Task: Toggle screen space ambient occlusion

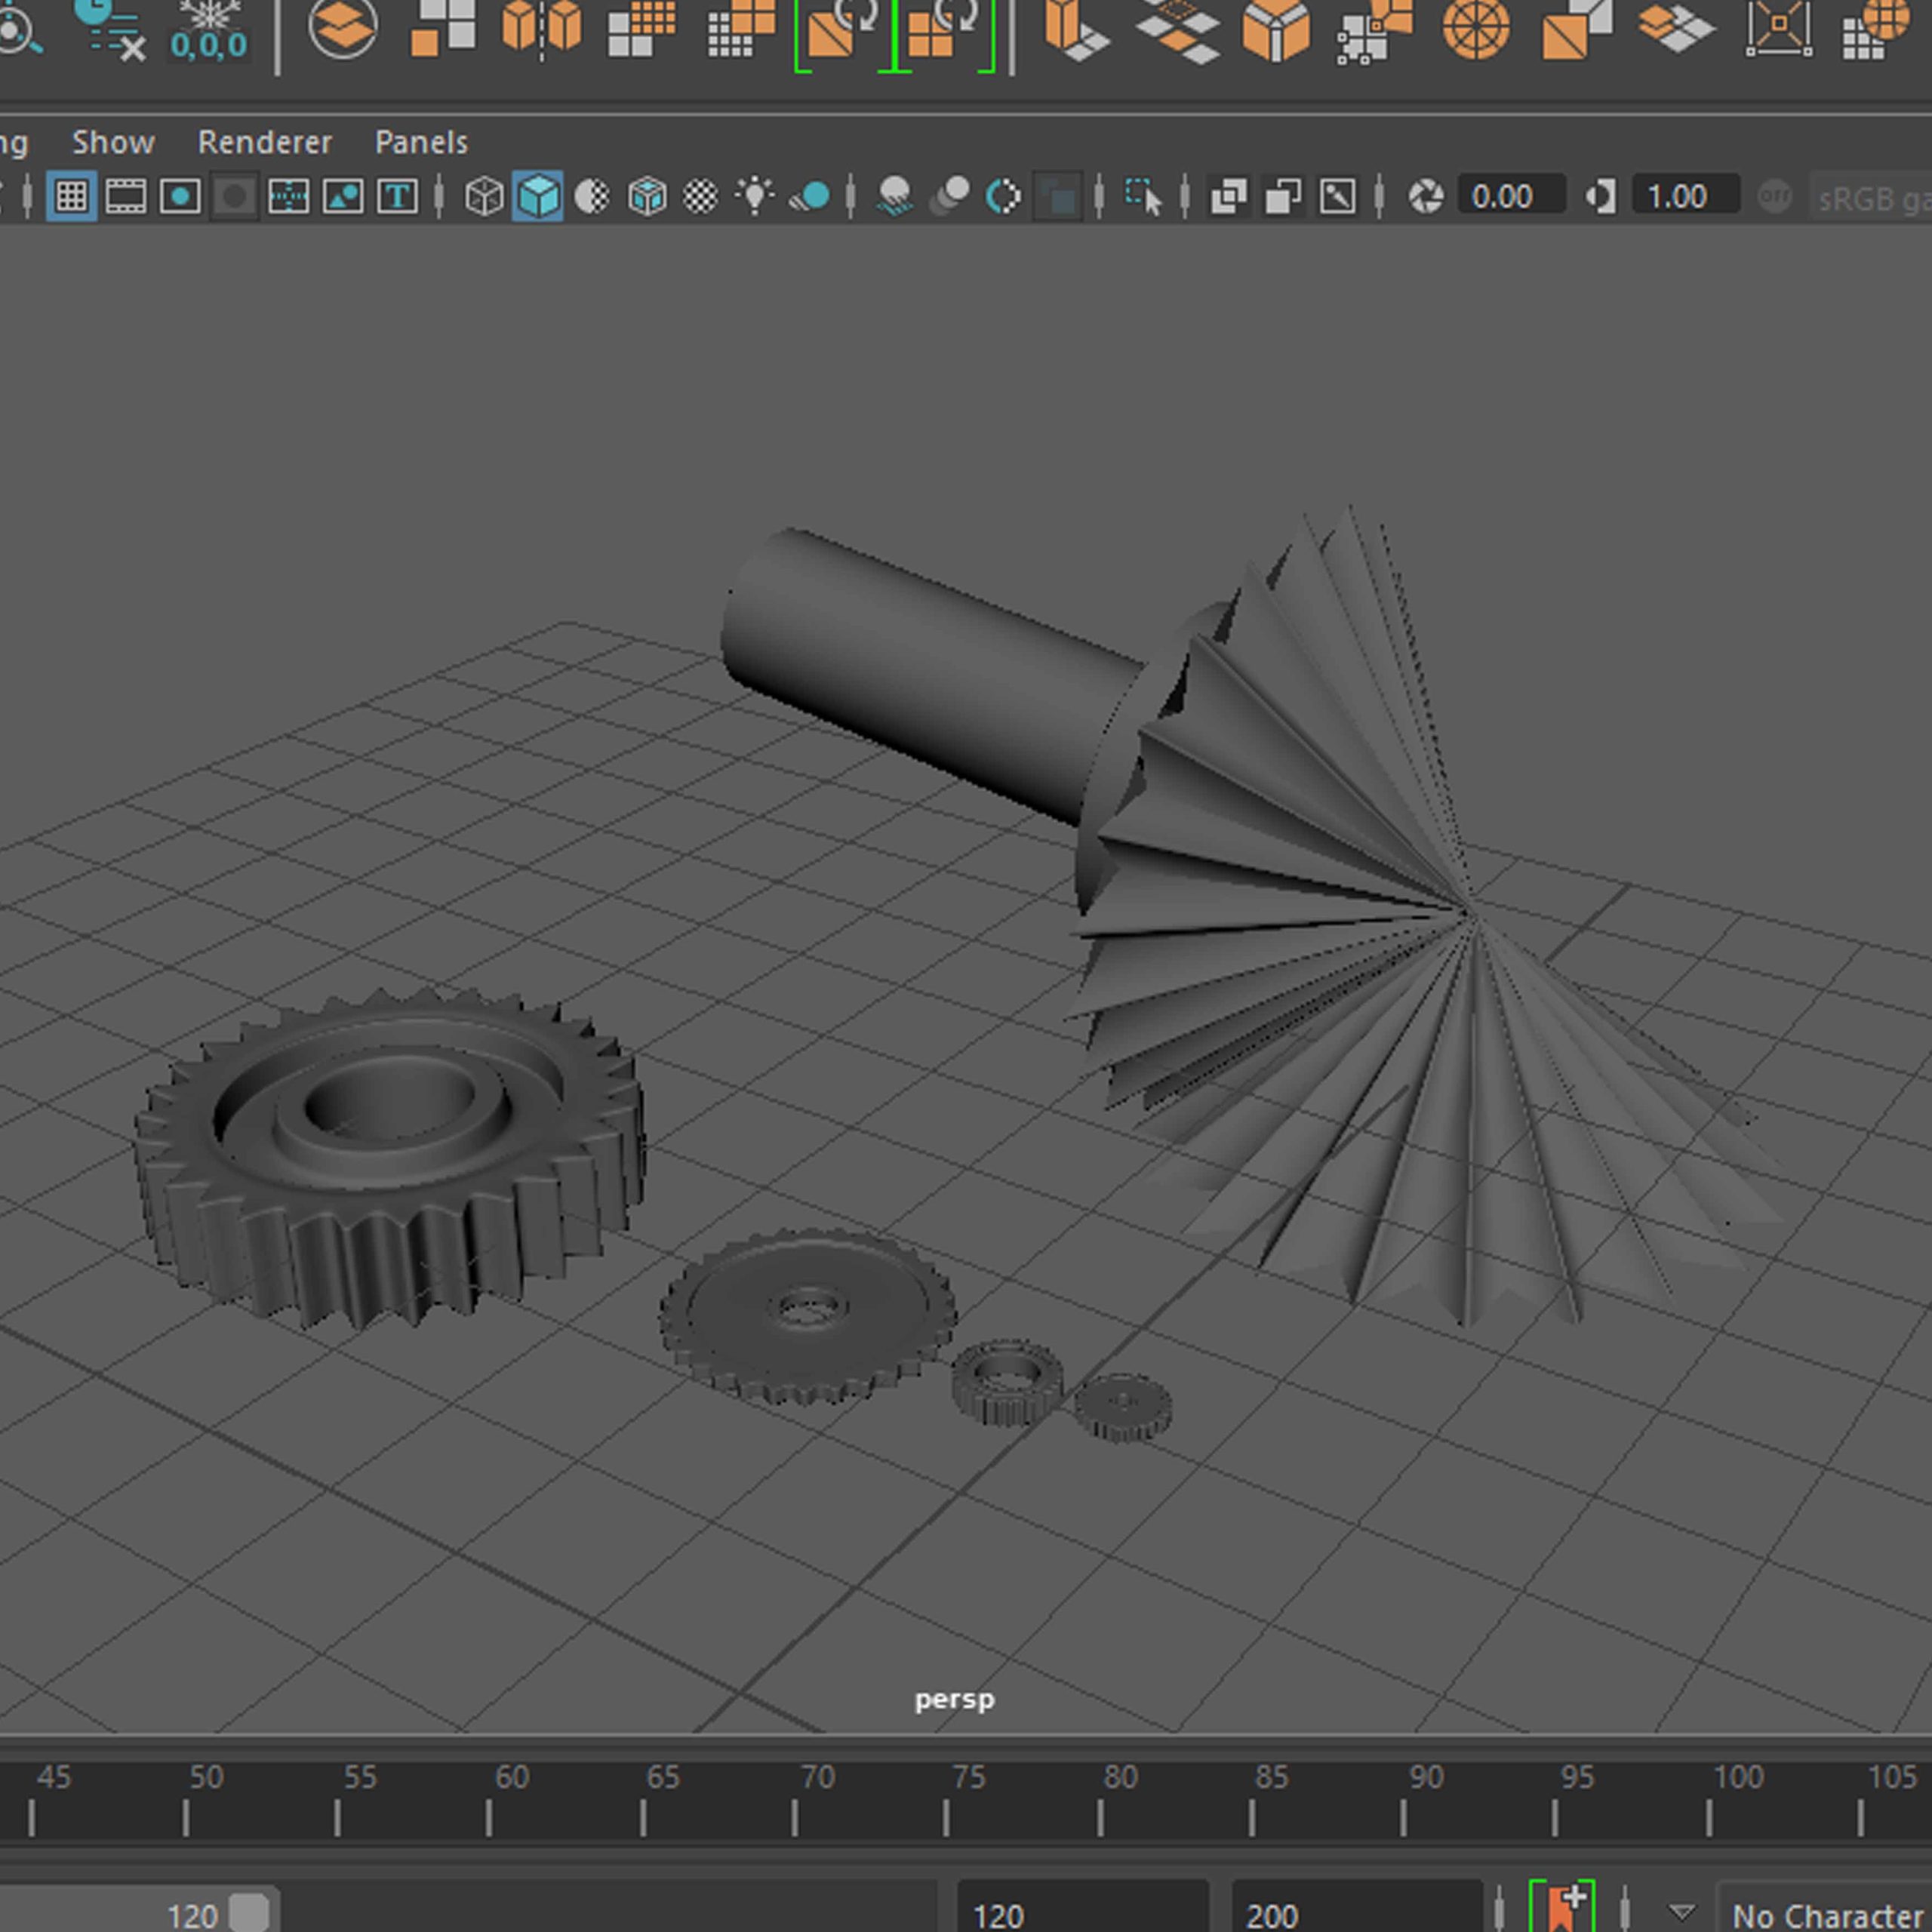Action: pyautogui.click(x=894, y=196)
